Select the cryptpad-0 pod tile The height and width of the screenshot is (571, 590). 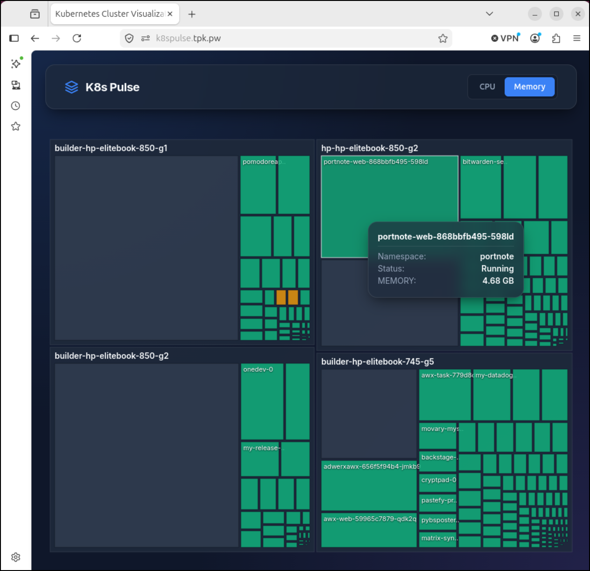[x=438, y=483]
